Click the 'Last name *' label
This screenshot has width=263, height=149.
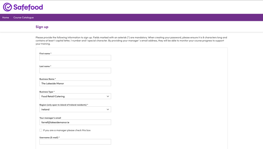(45, 66)
